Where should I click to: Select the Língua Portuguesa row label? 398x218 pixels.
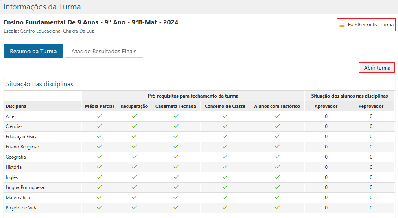pyautogui.click(x=25, y=187)
